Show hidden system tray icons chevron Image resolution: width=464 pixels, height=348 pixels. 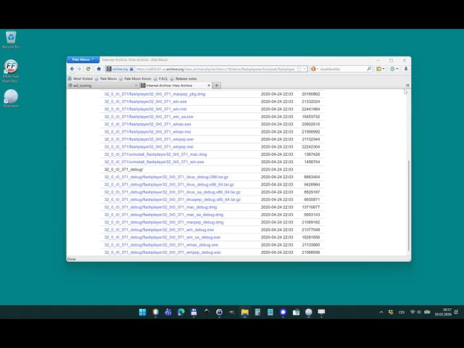click(381, 312)
